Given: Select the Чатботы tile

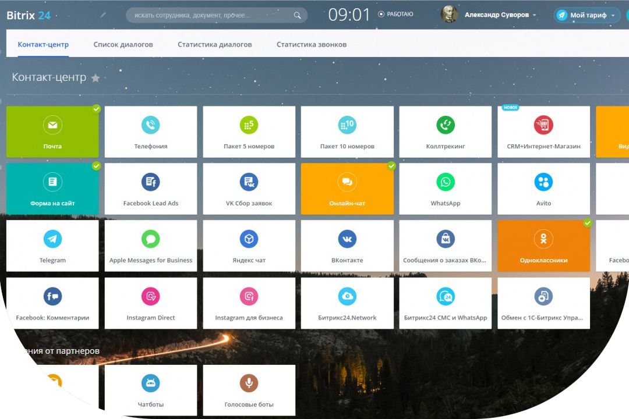Looking at the screenshot, I should click(x=151, y=390).
